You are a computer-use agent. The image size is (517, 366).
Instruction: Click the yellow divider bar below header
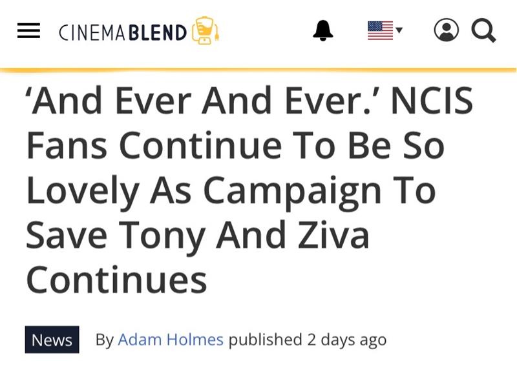click(x=258, y=69)
